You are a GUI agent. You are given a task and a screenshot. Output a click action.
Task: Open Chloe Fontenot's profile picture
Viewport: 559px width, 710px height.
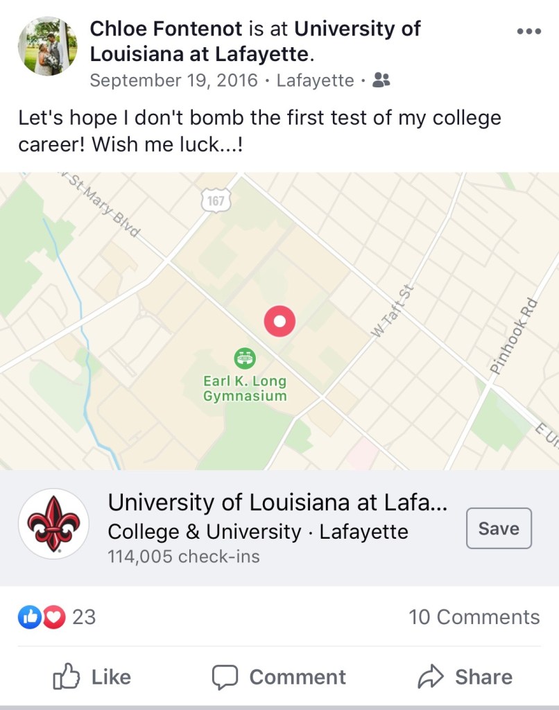[x=48, y=46]
